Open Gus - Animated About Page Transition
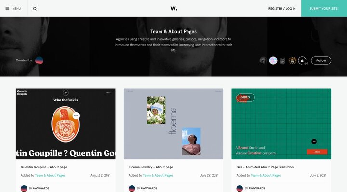Image resolution: width=347 pixels, height=192 pixels. [265, 167]
